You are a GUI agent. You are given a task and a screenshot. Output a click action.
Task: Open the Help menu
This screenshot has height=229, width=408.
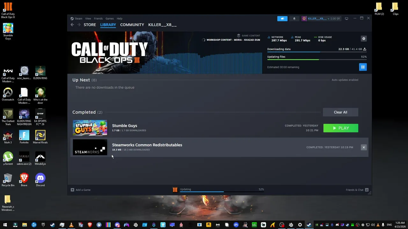coord(120,18)
